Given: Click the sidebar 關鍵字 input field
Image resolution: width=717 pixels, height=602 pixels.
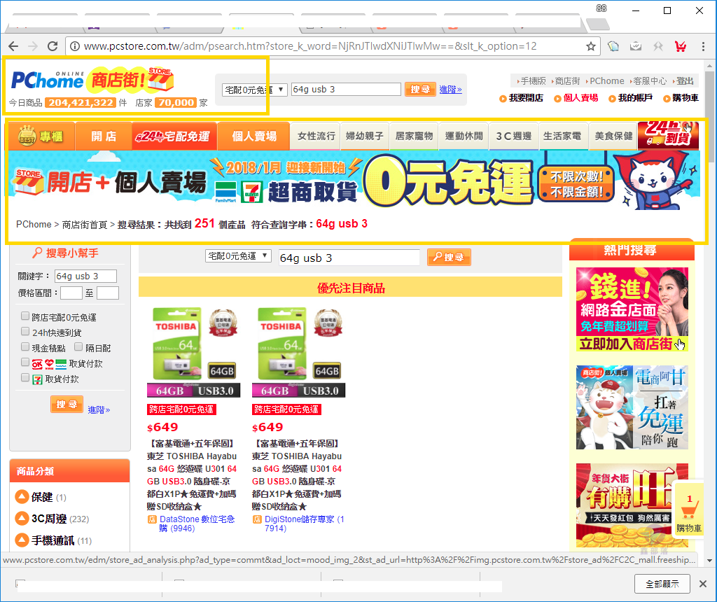Looking at the screenshot, I should tap(85, 276).
